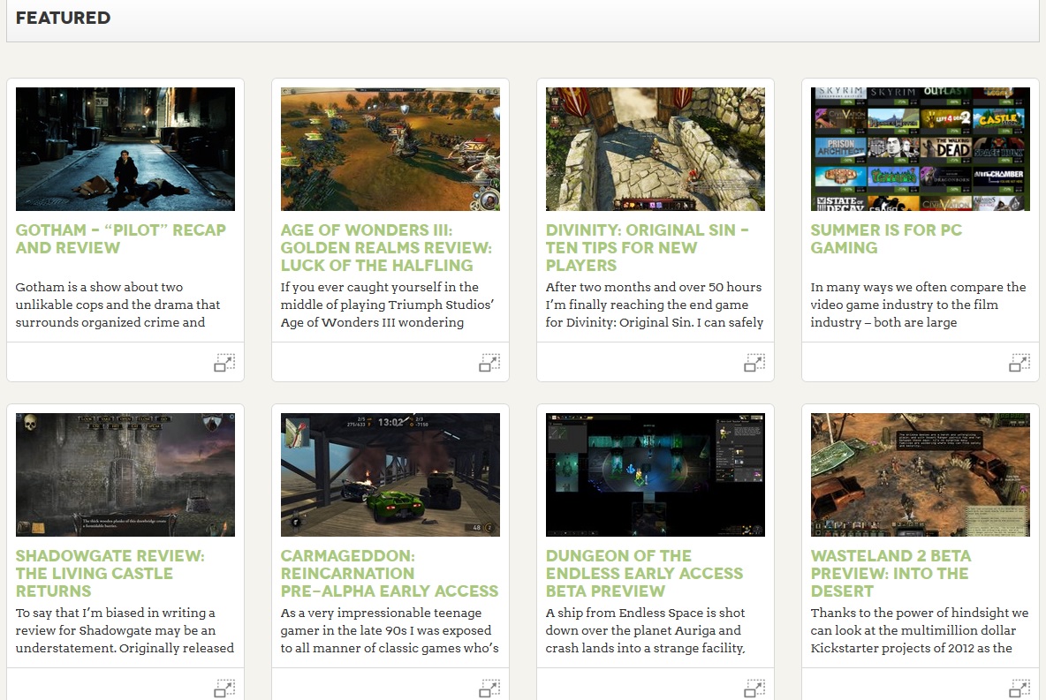
Task: Select the Carmageddon green car screenshot thumbnail
Action: coord(390,475)
